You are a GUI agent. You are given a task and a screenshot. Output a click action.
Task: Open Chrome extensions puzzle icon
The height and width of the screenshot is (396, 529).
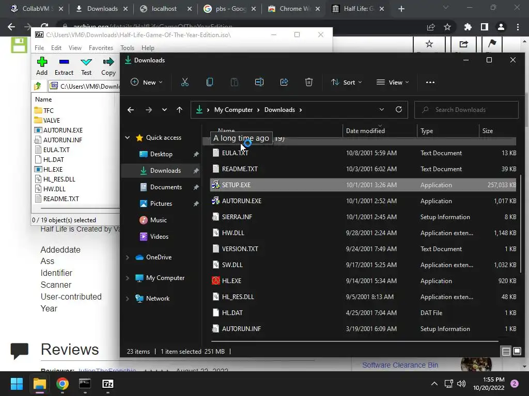point(468,27)
